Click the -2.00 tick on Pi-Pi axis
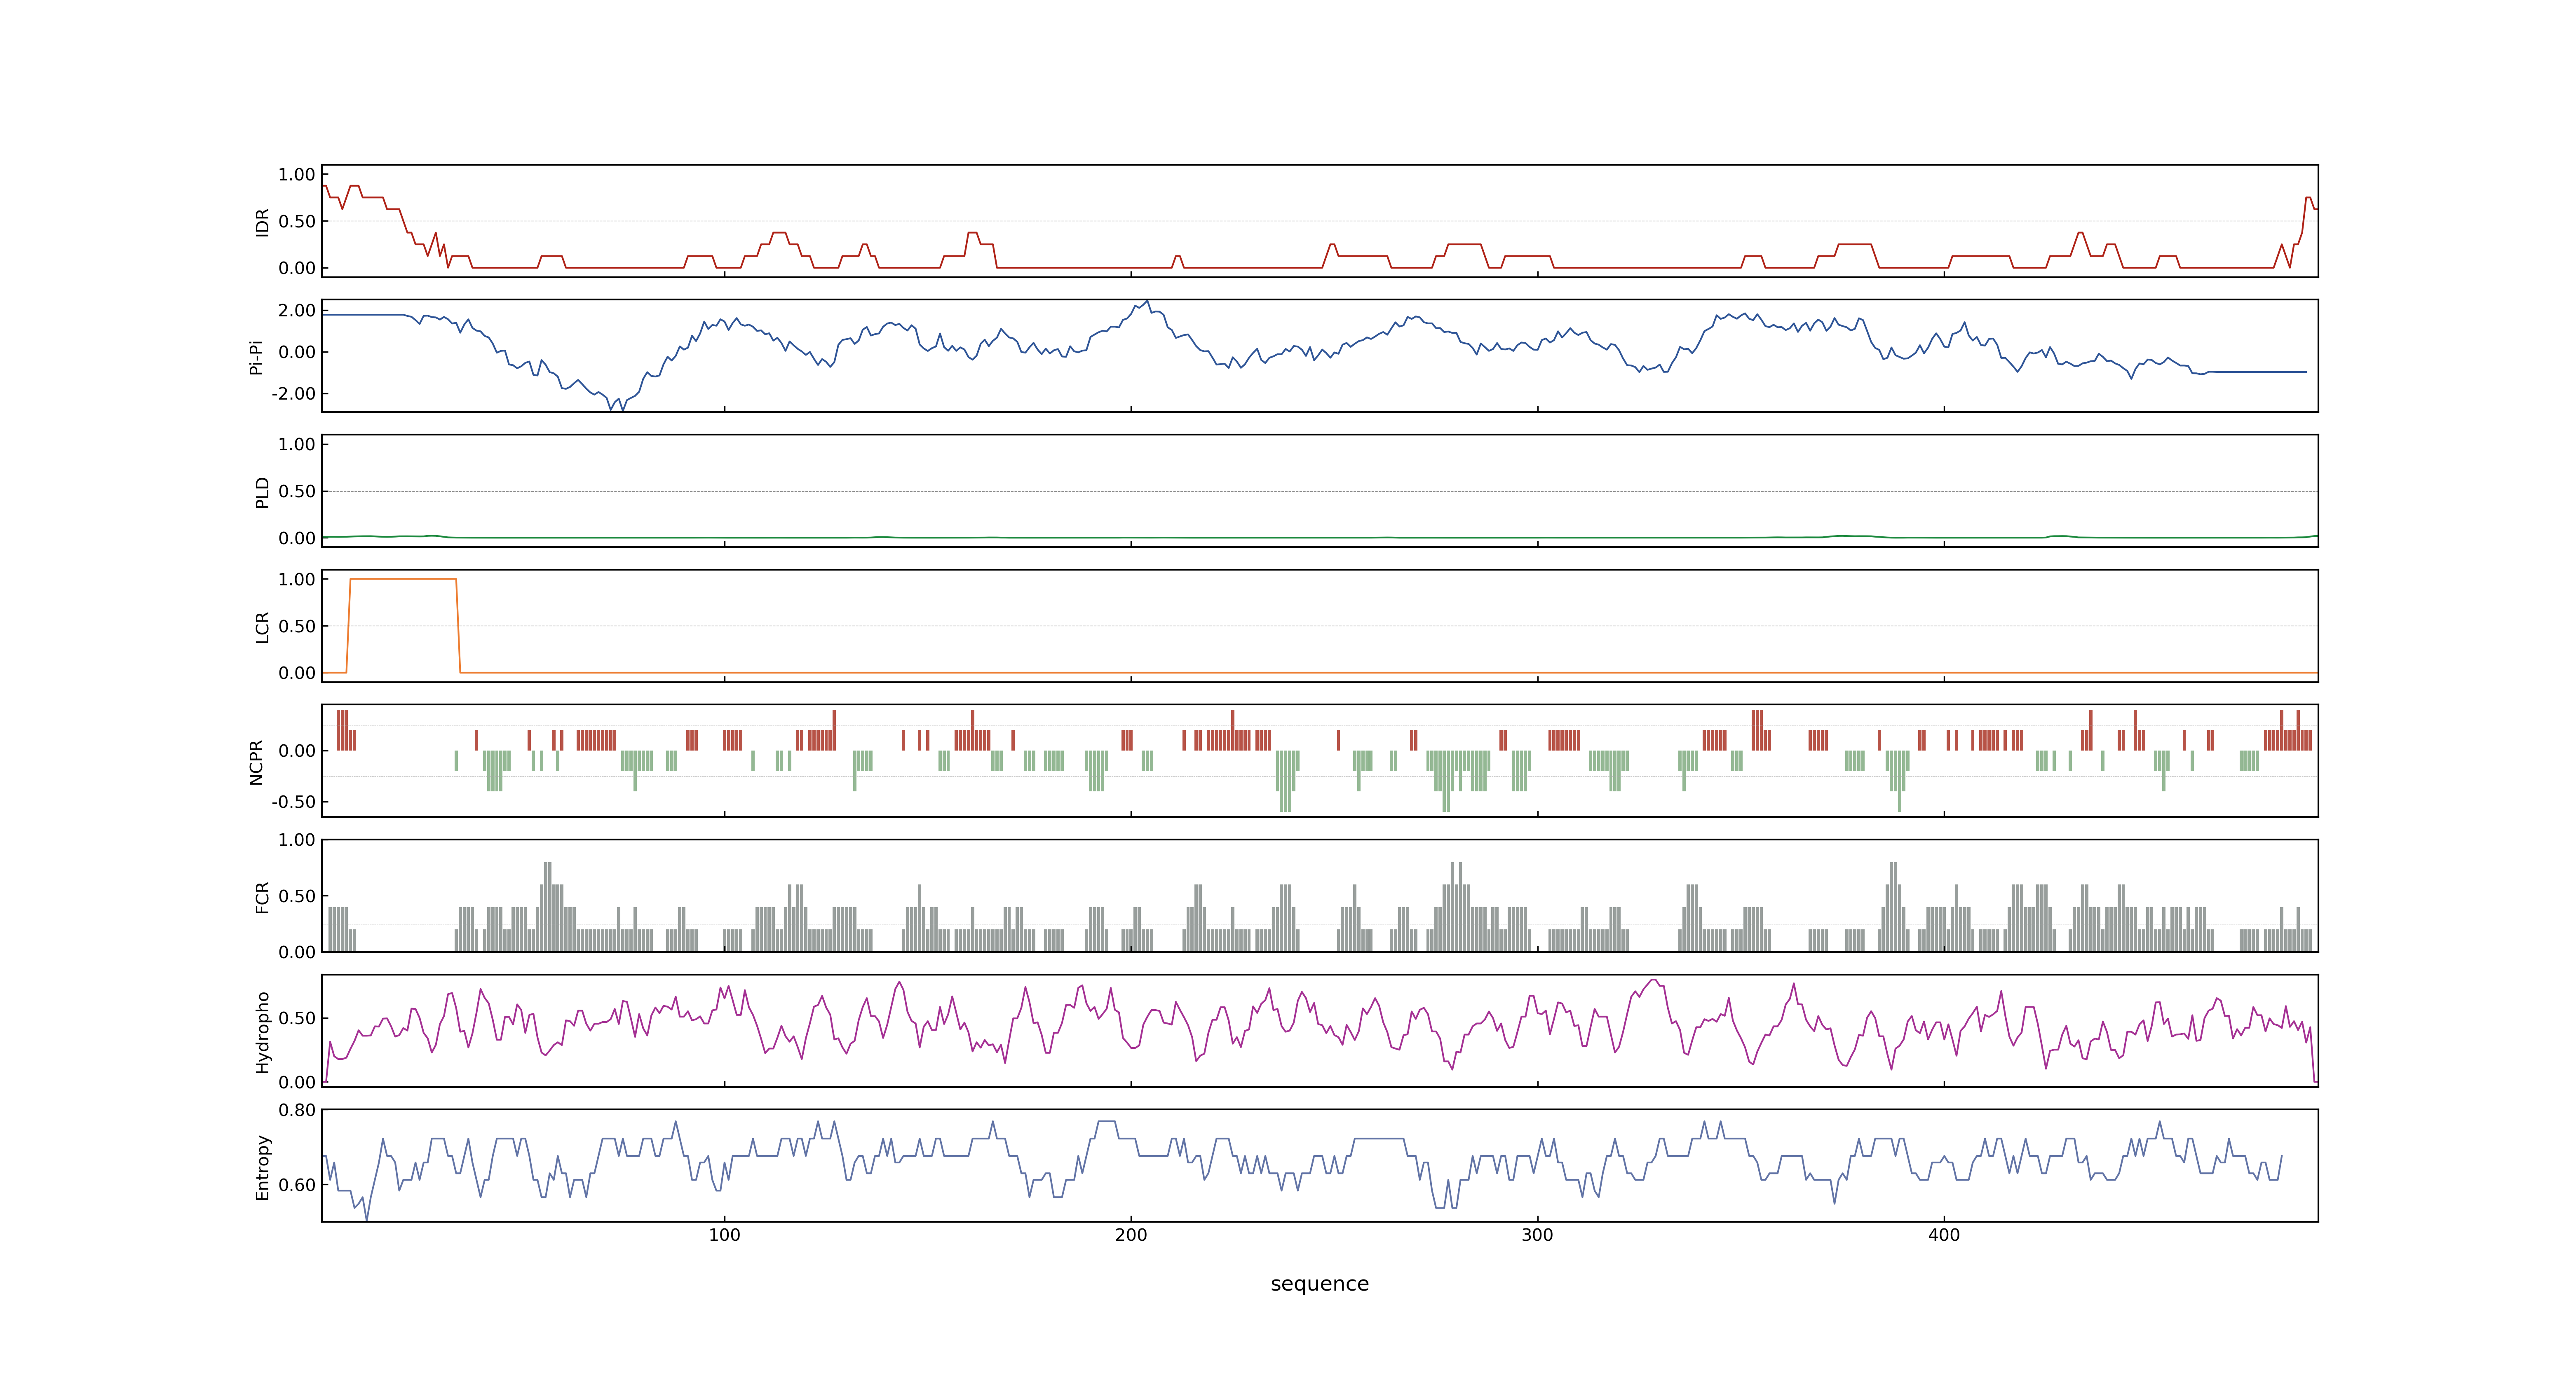 [293, 394]
